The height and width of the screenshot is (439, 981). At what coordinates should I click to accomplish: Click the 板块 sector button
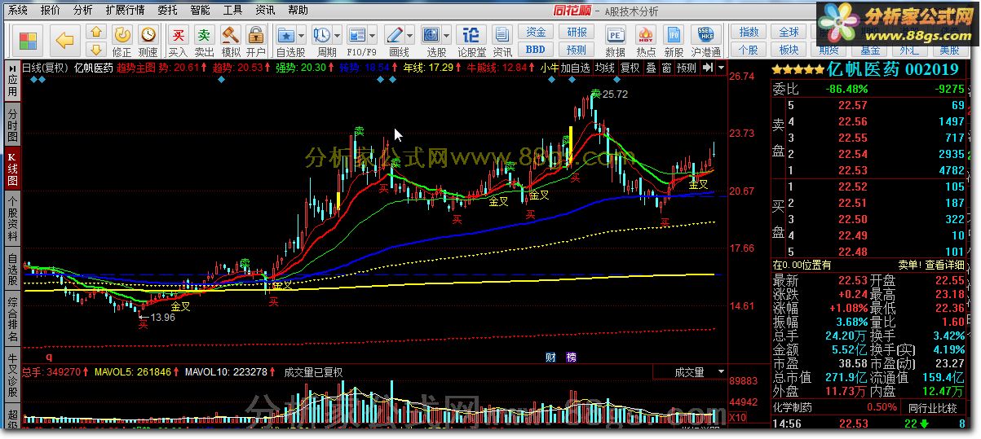(789, 49)
